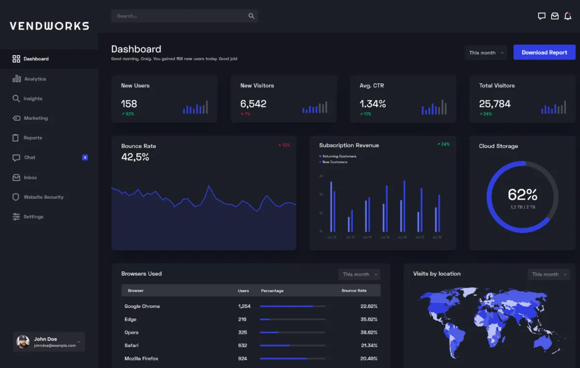Click the VENDWORKS logo
Image resolution: width=580 pixels, height=368 pixels.
[49, 26]
